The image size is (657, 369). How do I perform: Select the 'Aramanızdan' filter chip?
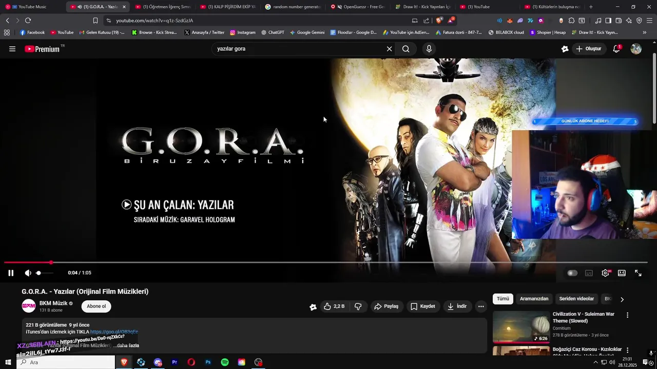(534, 299)
